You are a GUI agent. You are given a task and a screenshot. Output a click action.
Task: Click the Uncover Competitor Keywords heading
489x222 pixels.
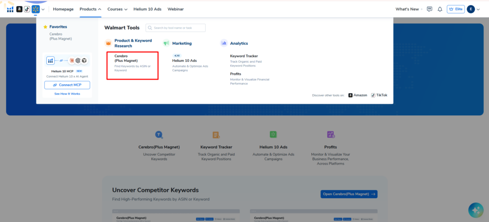pyautogui.click(x=155, y=190)
